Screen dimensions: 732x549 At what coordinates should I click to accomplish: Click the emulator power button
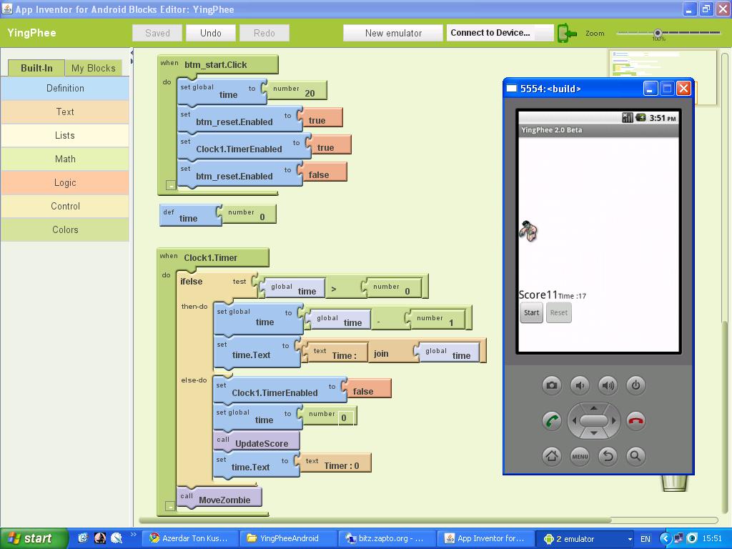(x=635, y=385)
